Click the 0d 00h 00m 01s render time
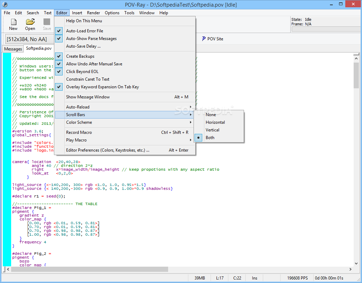Image resolution: width=362 pixels, height=283 pixels. pyautogui.click(x=329, y=278)
